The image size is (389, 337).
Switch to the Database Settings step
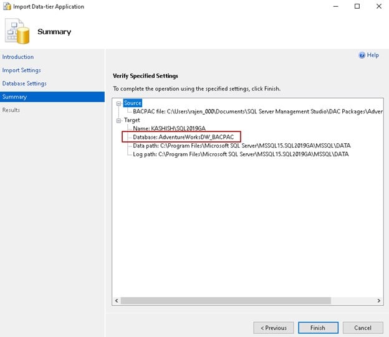coord(24,83)
